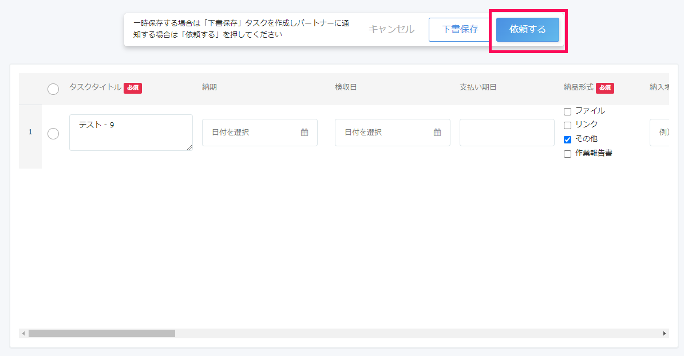684x356 pixels.
Task: Click the 検収日 column header
Action: click(346, 87)
